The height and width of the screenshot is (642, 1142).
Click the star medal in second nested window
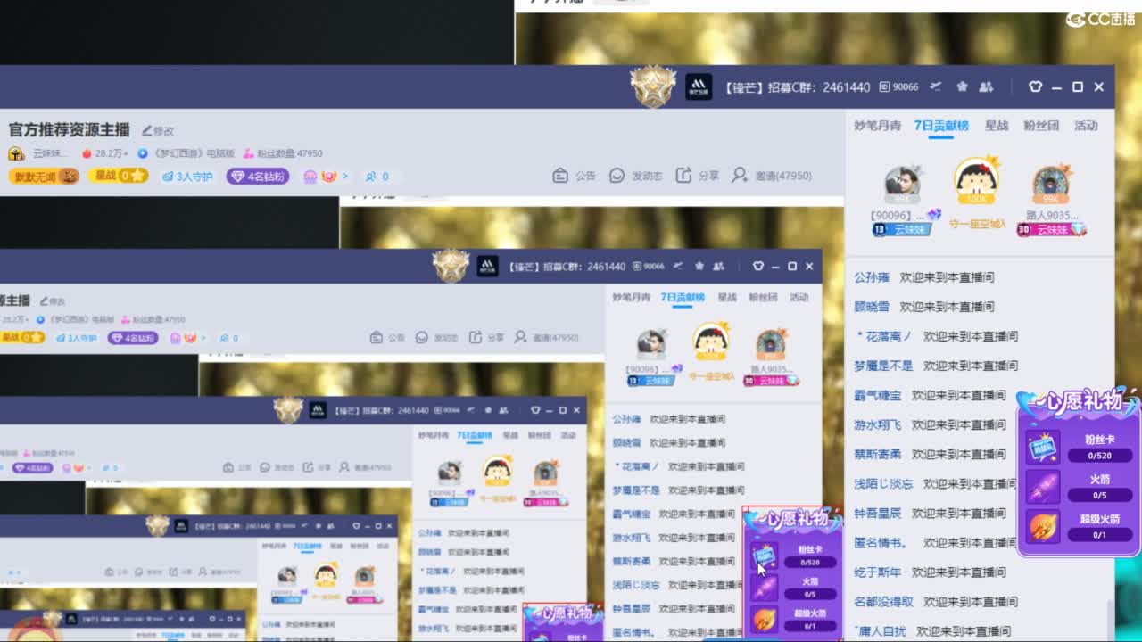tap(451, 266)
